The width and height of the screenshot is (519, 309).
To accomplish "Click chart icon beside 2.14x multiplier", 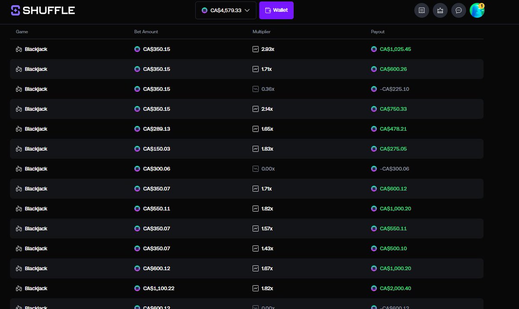I will coord(256,109).
